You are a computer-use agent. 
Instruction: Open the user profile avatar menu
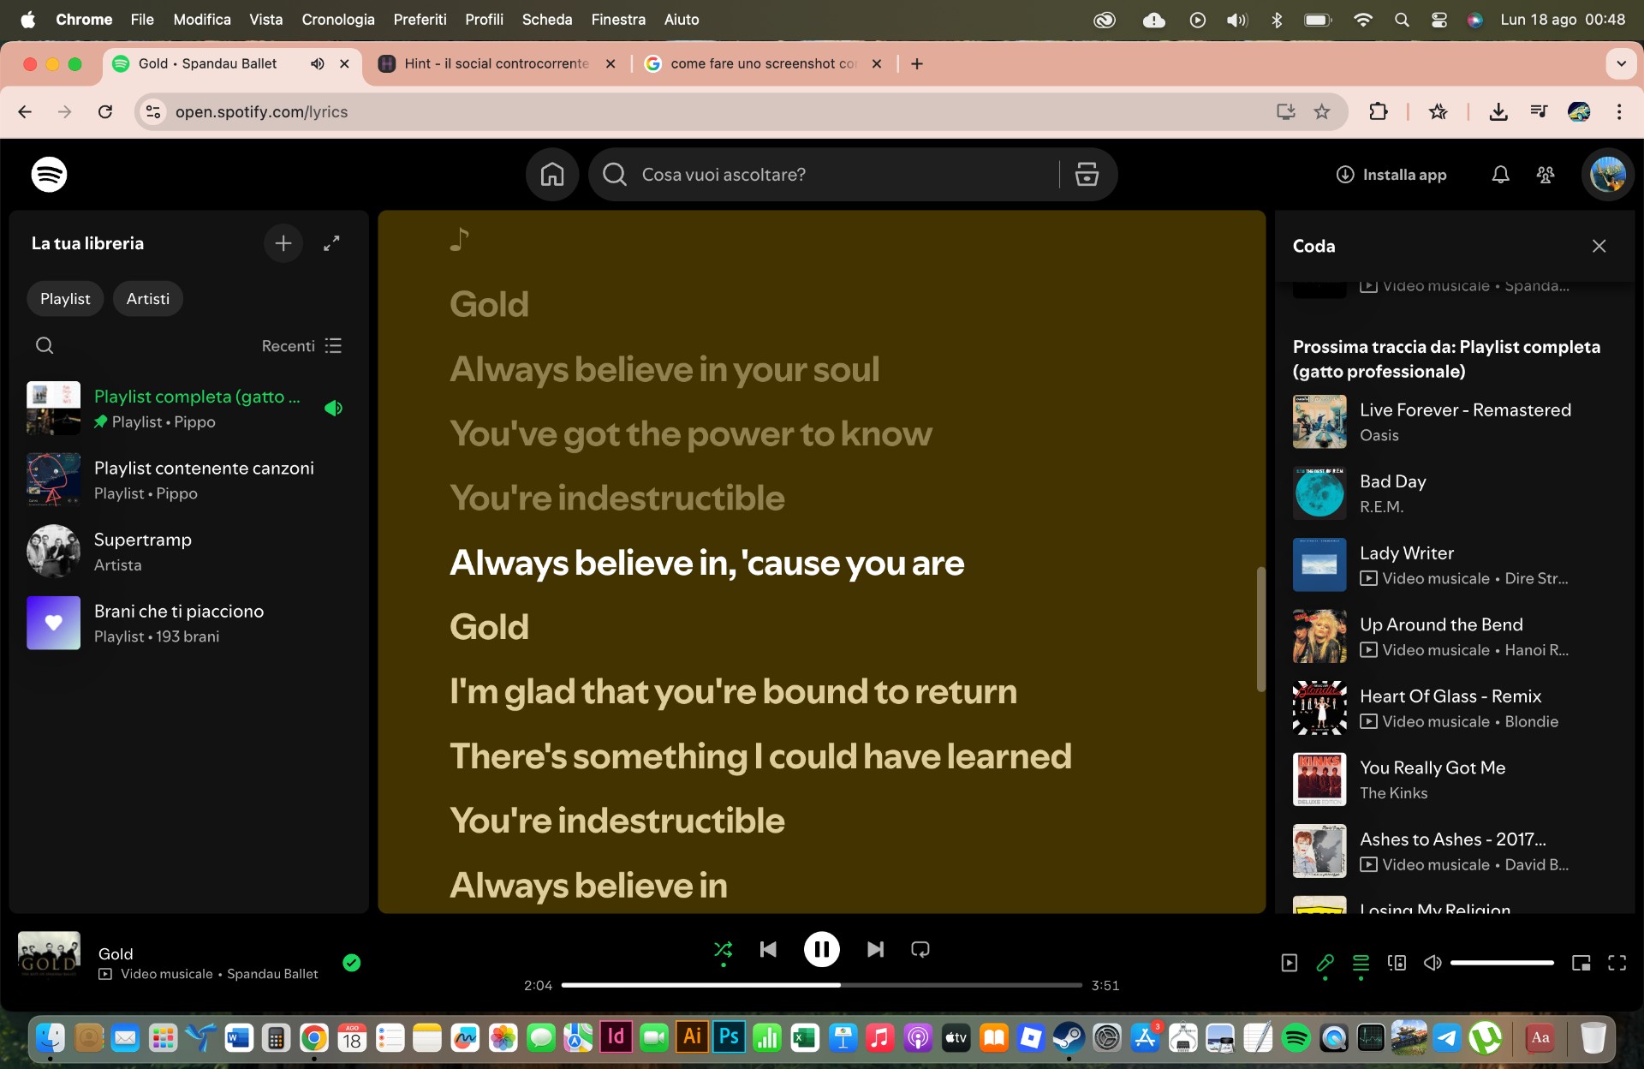tap(1607, 175)
